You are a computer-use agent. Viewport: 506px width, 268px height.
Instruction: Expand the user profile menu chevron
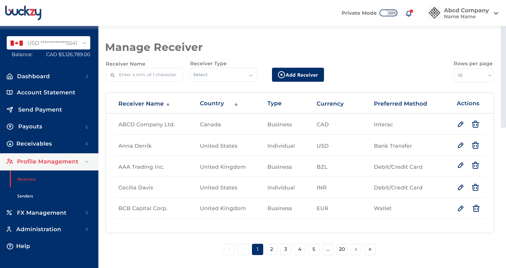coord(496,13)
